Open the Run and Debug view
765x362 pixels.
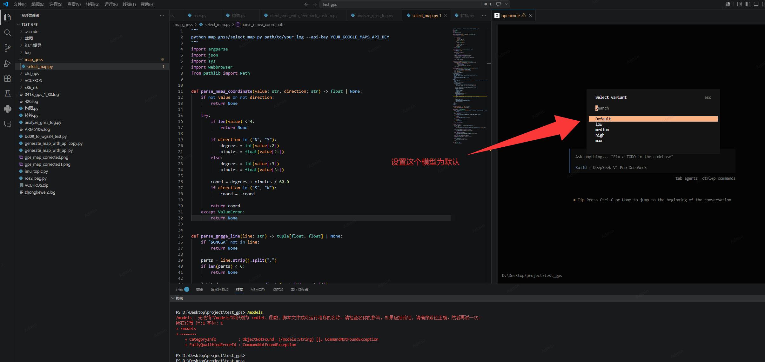coord(8,63)
